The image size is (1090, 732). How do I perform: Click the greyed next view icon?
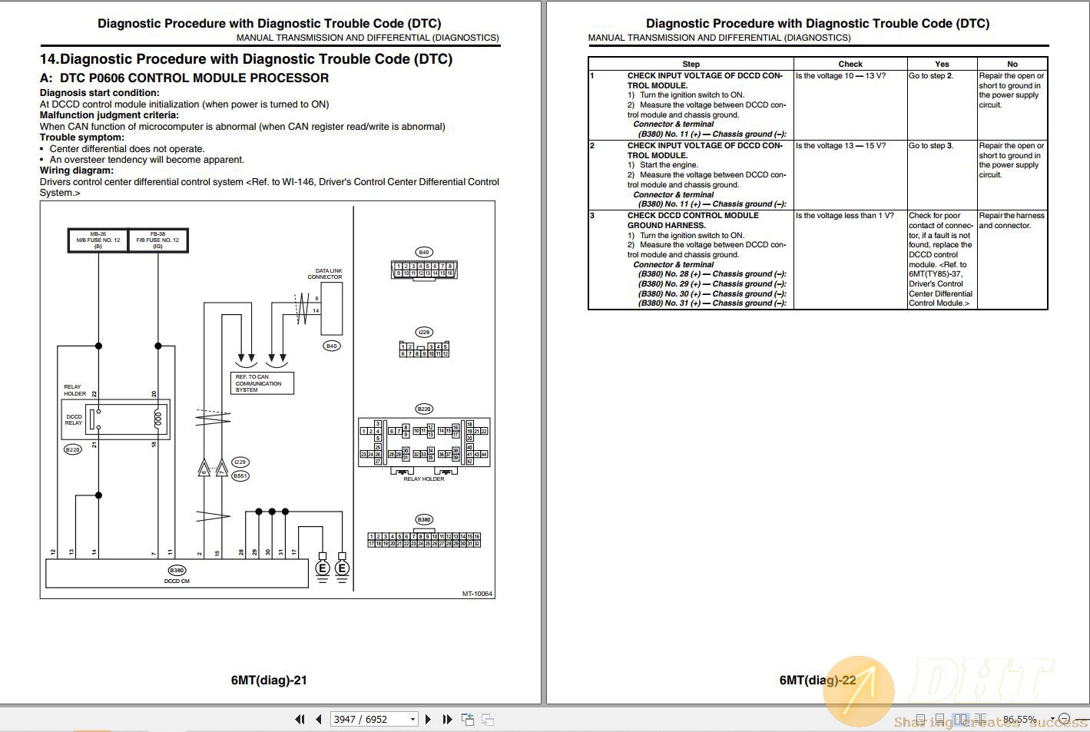pos(487,720)
